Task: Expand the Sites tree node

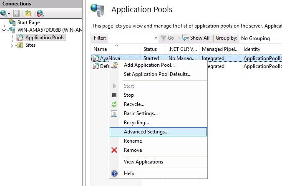Action: pos(12,45)
